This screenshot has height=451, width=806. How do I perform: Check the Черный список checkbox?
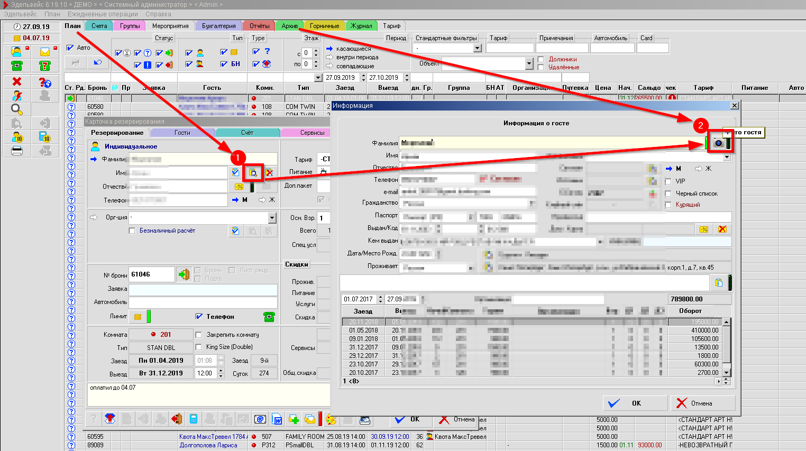point(668,194)
